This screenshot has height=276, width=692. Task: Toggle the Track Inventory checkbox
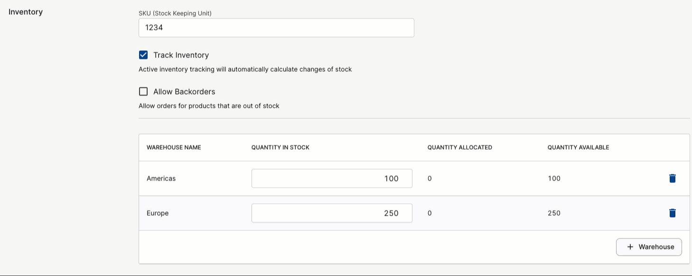point(143,55)
